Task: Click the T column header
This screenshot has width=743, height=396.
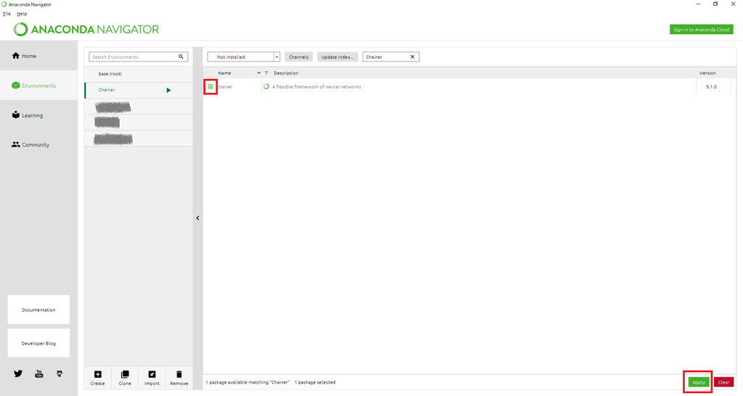Action: click(x=266, y=73)
